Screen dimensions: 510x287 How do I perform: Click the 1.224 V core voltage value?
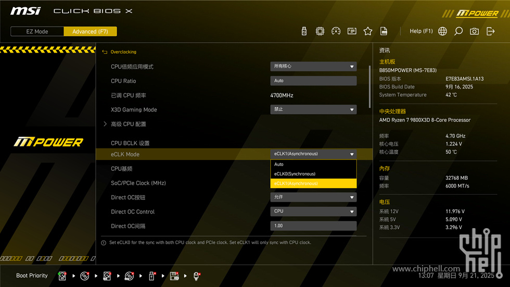[454, 144]
